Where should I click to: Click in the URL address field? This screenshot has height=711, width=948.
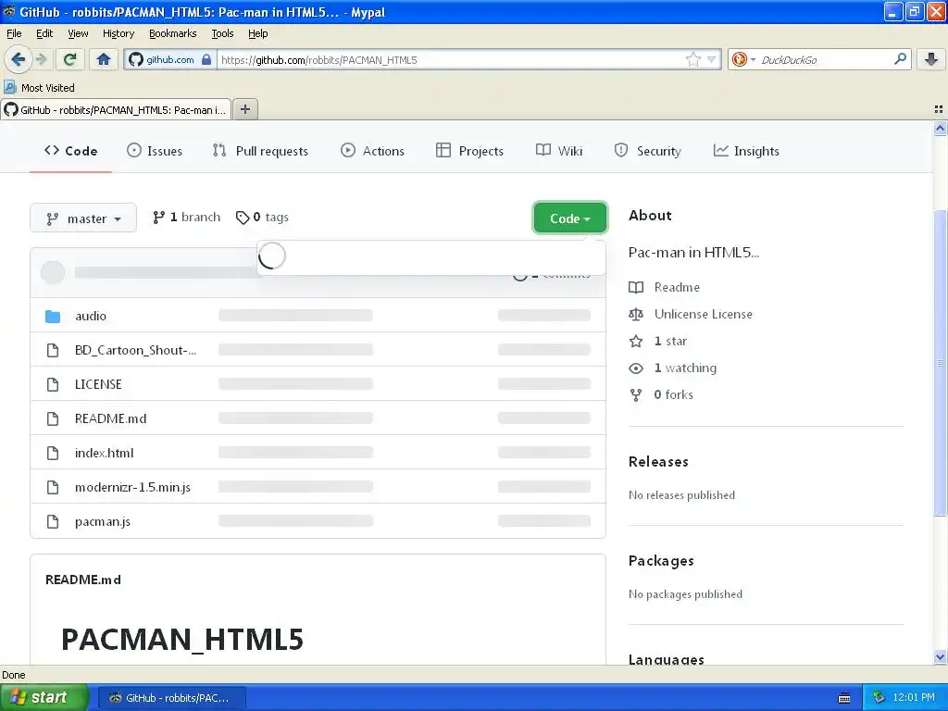tap(451, 59)
